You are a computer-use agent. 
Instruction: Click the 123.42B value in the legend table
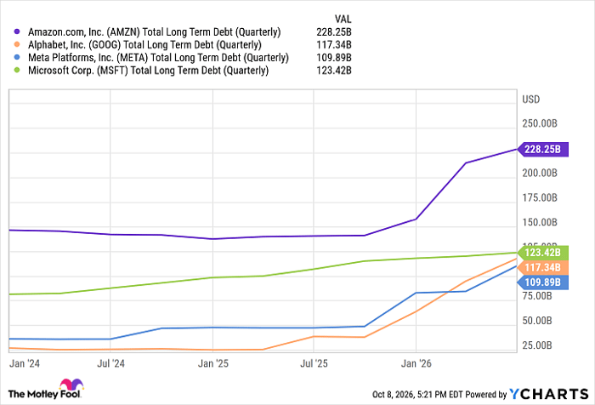pos(334,71)
